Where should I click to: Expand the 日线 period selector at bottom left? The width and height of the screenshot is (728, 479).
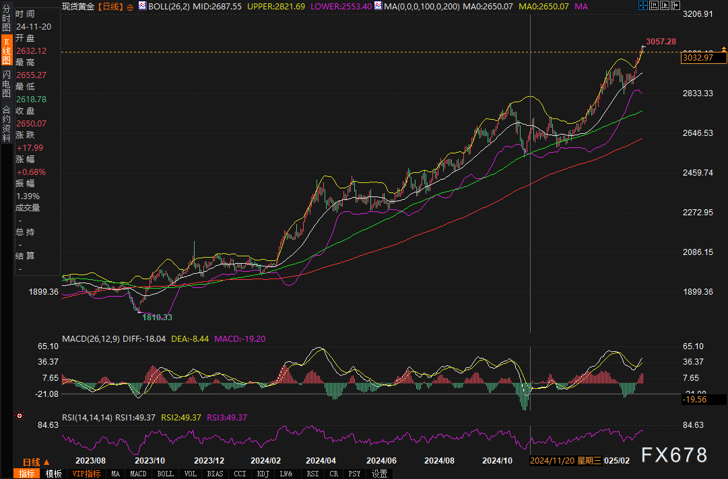[x=35, y=462]
